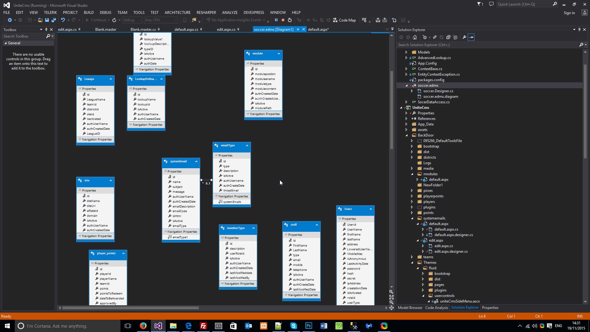The height and width of the screenshot is (332, 590).
Task: Switch to the Model Browser panel tab
Action: [x=410, y=307]
